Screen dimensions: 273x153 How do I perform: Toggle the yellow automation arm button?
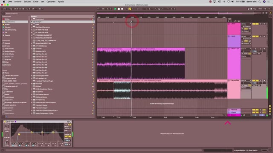[130, 9]
